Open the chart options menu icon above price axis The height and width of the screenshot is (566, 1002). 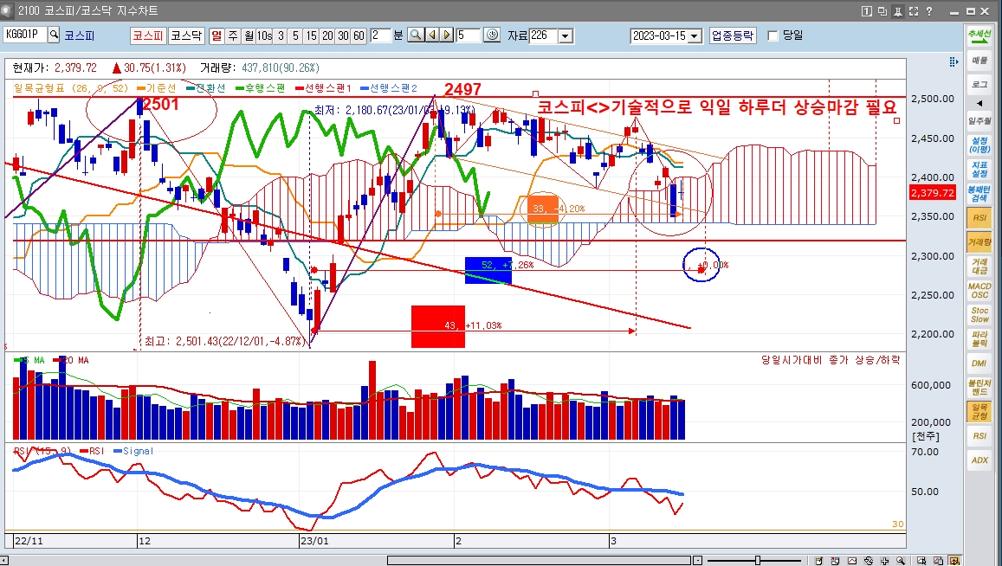click(x=954, y=62)
